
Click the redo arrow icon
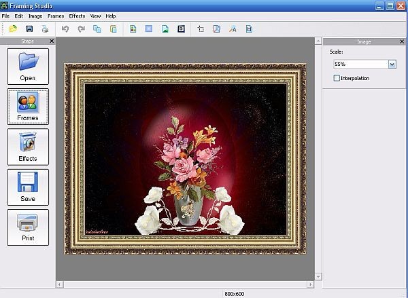(81, 29)
